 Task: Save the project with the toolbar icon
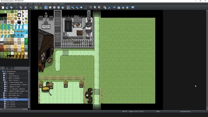[11, 7]
